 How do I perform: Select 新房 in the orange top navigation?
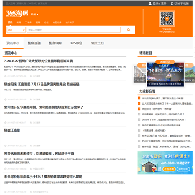click(x=19, y=22)
